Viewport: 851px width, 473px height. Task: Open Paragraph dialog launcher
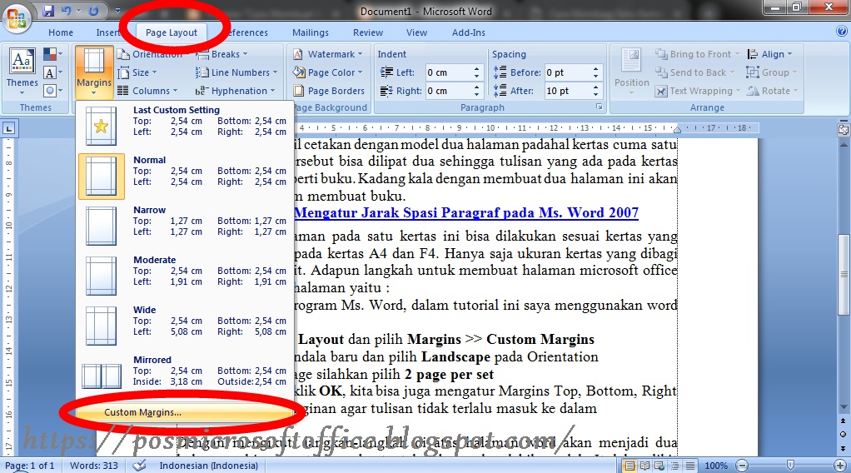600,107
